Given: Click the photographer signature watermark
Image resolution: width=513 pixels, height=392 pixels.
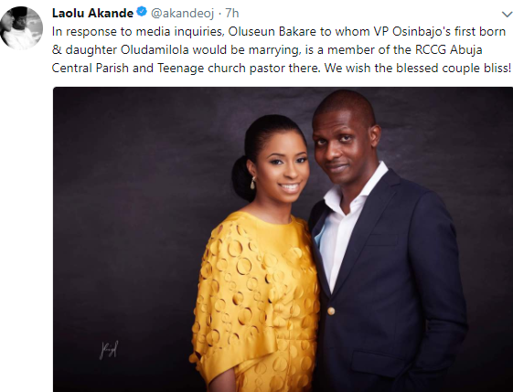Looking at the screenshot, I should click(x=109, y=350).
